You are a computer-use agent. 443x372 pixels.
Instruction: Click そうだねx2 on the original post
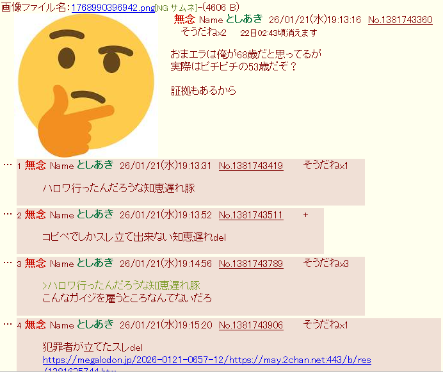click(204, 32)
